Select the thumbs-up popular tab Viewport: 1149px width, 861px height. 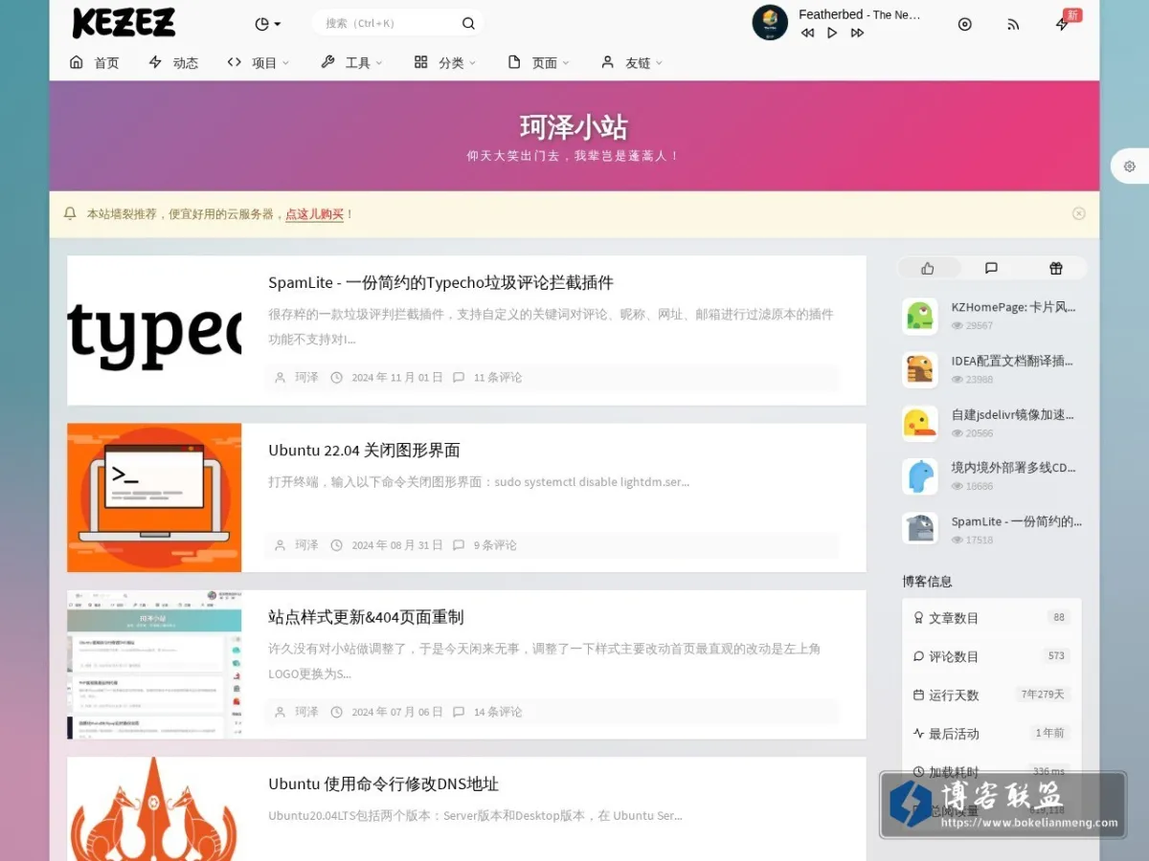click(x=928, y=268)
